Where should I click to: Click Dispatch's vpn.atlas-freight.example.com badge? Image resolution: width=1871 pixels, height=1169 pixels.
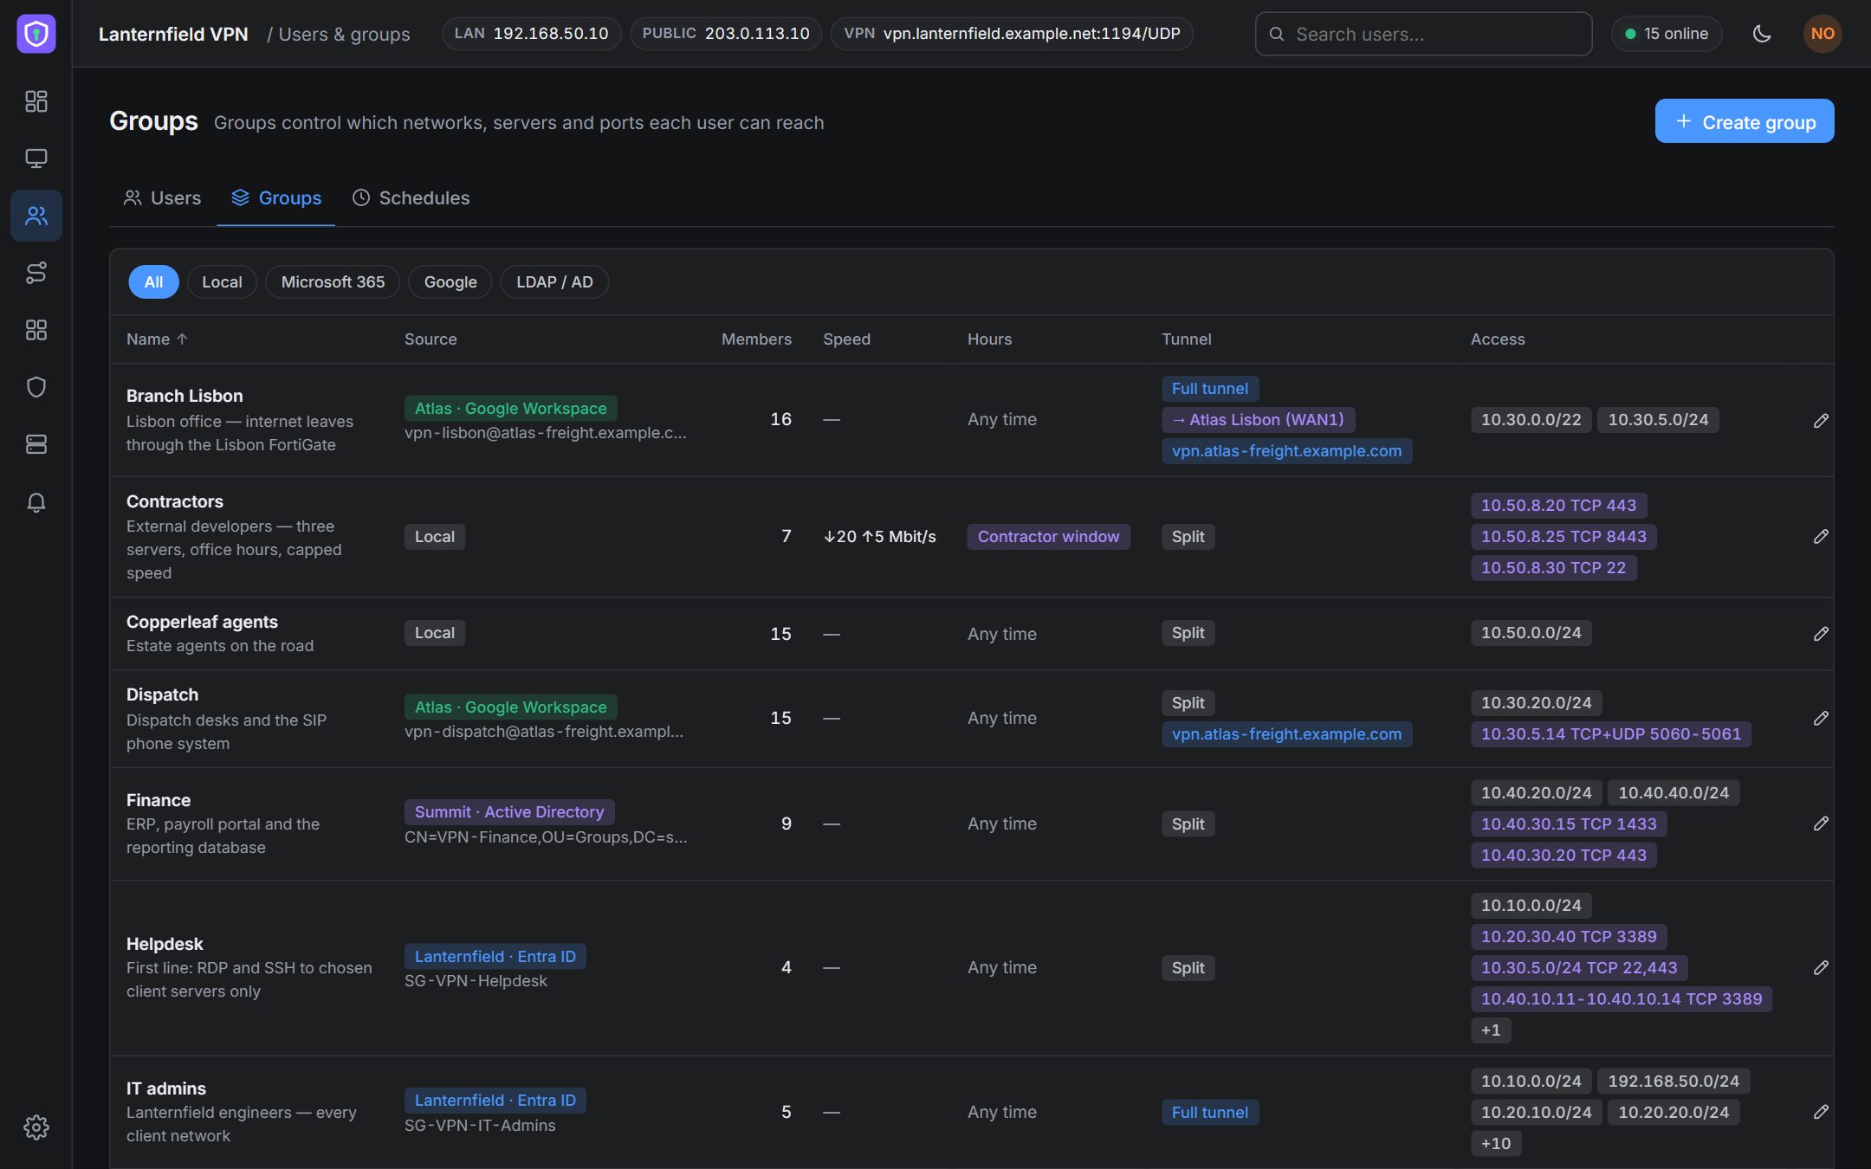[1286, 734]
